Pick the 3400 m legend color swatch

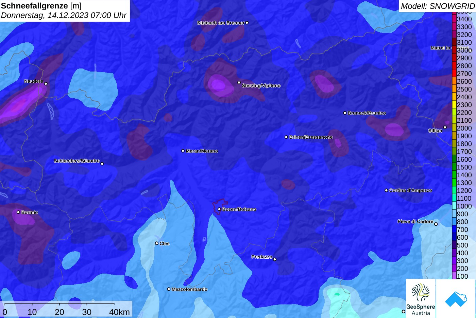[x=454, y=19]
